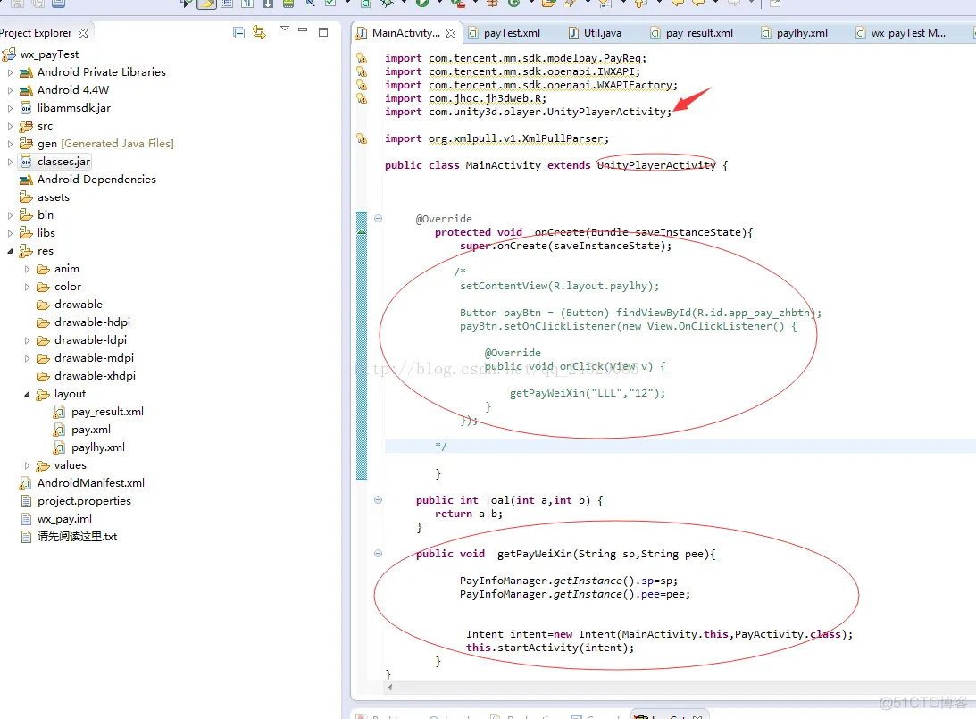Select AndroidManifest.xml file icon

pyautogui.click(x=26, y=483)
